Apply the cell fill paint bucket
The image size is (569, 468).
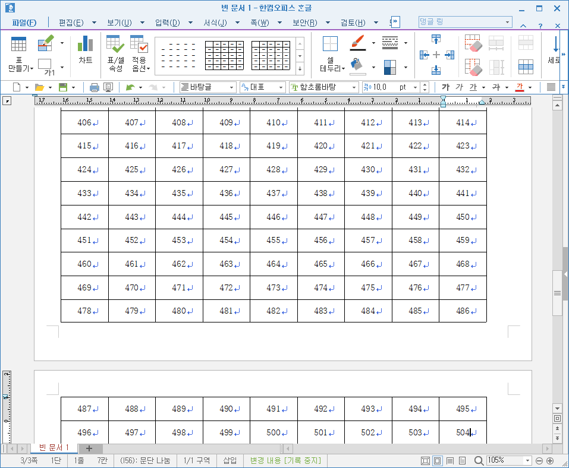[x=358, y=67]
